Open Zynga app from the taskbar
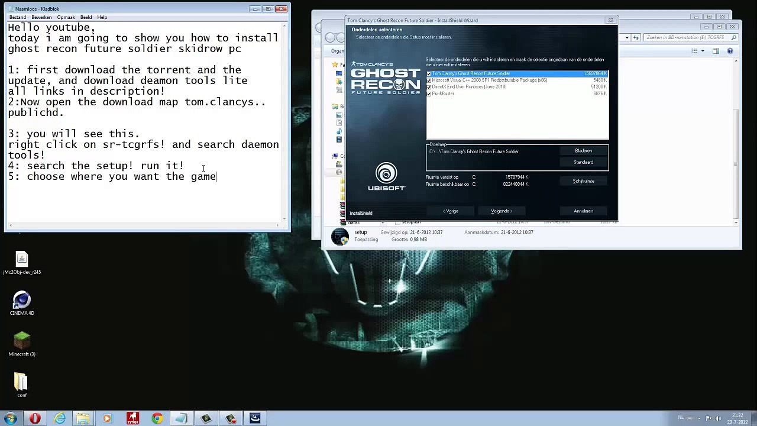This screenshot has width=757, height=426. point(132,418)
